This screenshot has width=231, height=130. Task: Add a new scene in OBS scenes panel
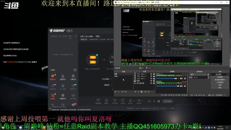click(x=115, y=92)
